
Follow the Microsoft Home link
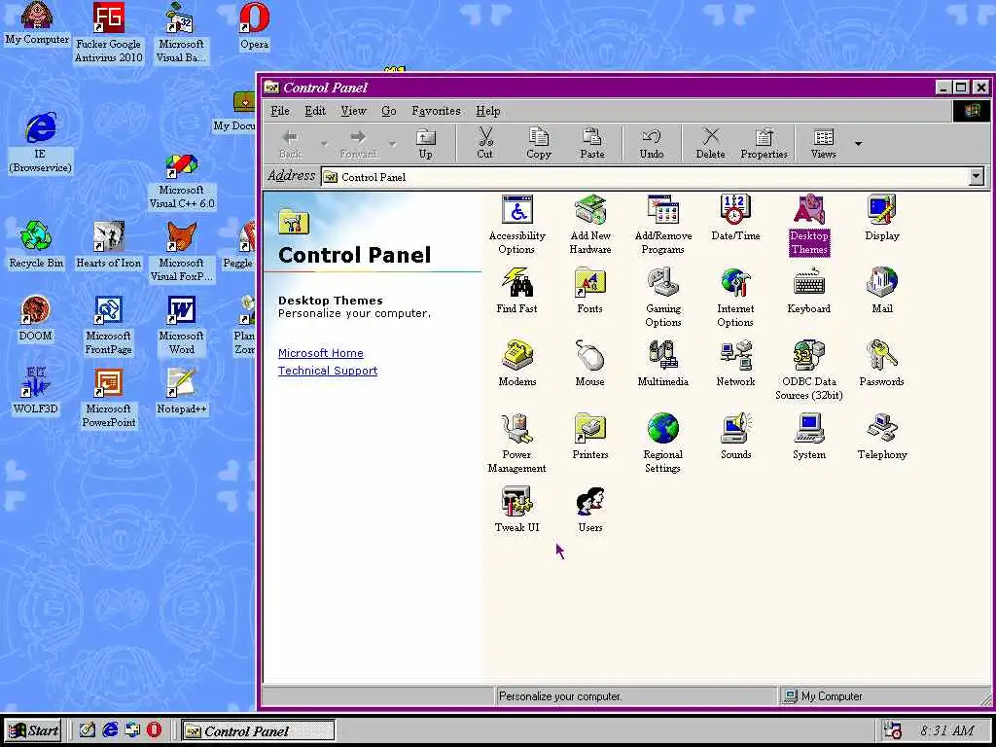pyautogui.click(x=321, y=353)
